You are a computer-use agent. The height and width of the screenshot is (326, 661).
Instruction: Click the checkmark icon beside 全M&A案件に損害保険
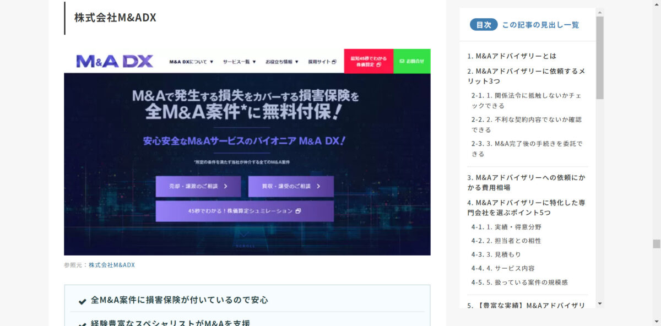pyautogui.click(x=82, y=301)
